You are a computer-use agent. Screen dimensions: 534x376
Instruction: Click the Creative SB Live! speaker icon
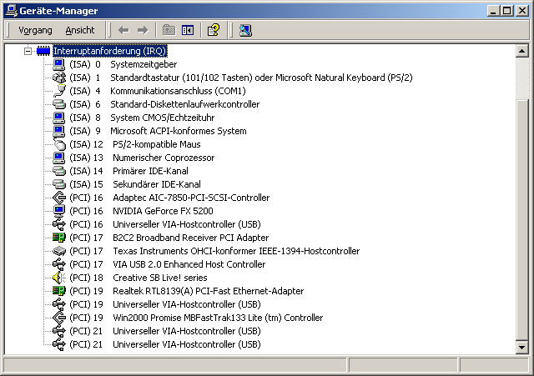point(59,278)
